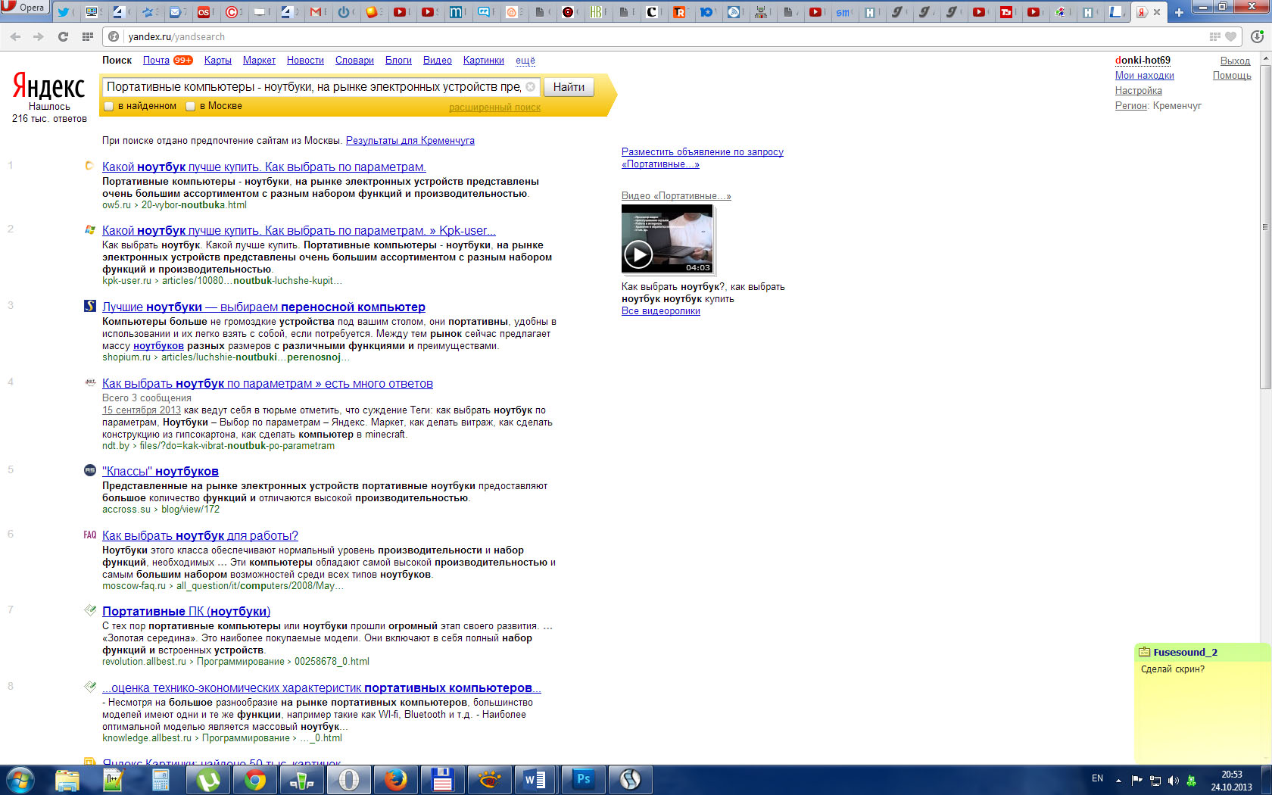1272x795 pixels.
Task: Expand the 'ещё' more services menu
Action: (x=525, y=61)
